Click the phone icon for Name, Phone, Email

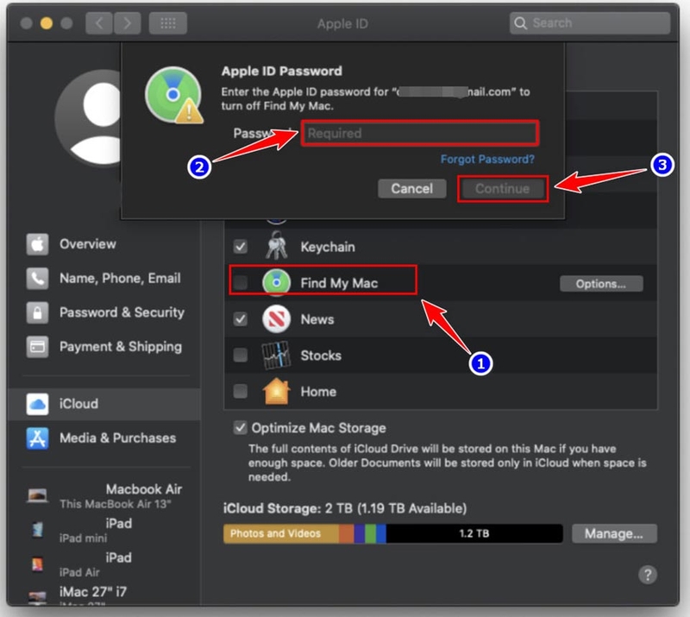pos(37,279)
